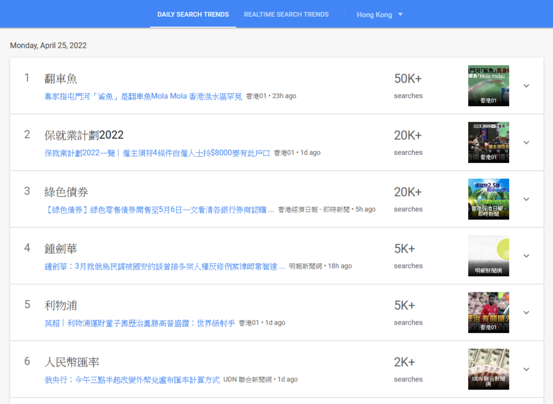This screenshot has width=553, height=404.
Task: Open the 綠色零售債券 article link
Action: (x=159, y=210)
